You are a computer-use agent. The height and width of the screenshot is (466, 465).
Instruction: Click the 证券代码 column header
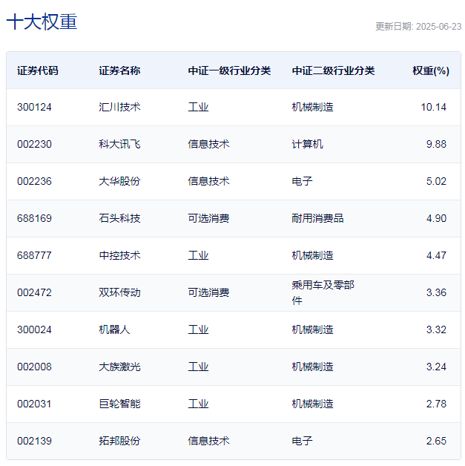[x=37, y=70]
